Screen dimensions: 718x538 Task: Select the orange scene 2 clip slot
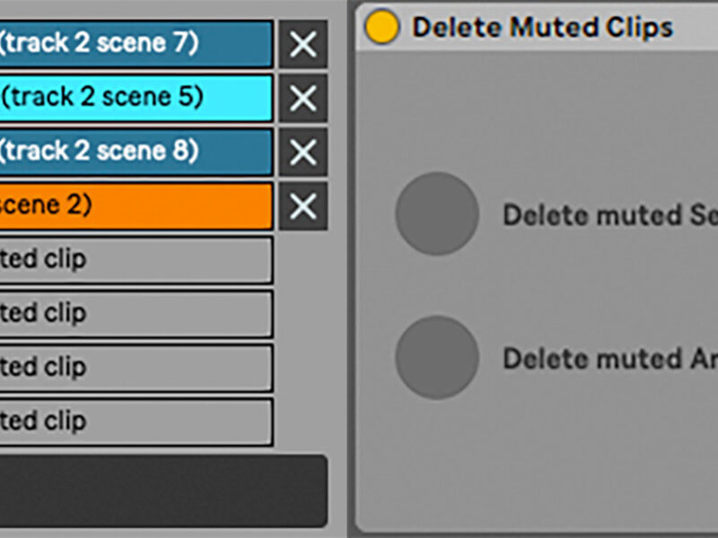coord(135,206)
